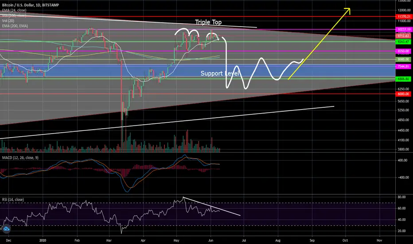Click the 4450.00 price scale value
Viewport: 413px width, 244px height.
click(x=403, y=130)
